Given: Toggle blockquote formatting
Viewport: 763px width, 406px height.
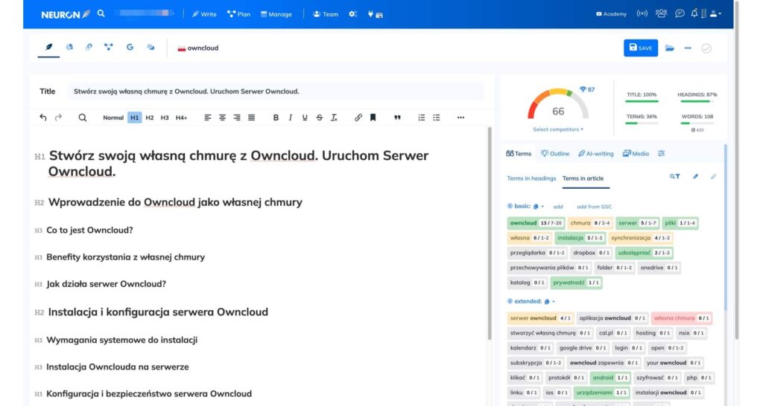Looking at the screenshot, I should (x=397, y=117).
